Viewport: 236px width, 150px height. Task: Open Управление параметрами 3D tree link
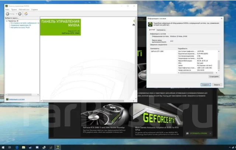(21, 25)
